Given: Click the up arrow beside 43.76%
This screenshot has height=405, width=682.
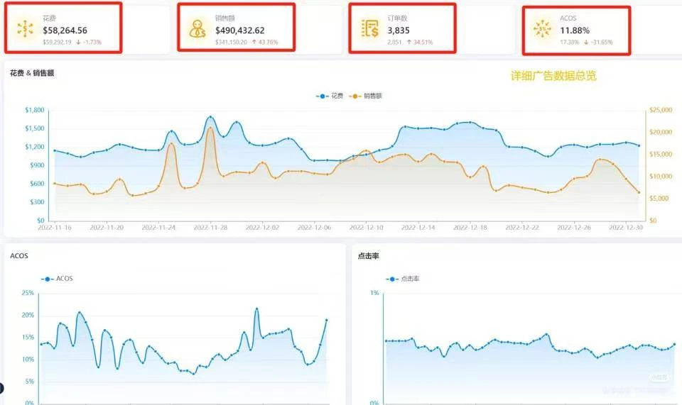Looking at the screenshot, I should [x=254, y=43].
